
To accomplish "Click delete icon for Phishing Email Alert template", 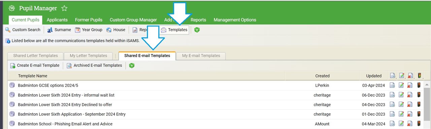I will click(410, 124).
